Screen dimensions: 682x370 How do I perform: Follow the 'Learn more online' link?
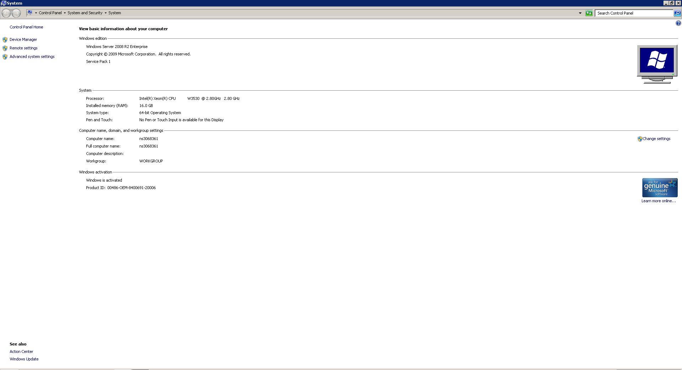click(658, 201)
